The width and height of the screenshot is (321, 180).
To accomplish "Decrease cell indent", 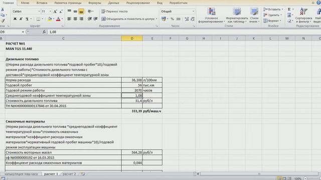I will pyautogui.click(x=89, y=19).
